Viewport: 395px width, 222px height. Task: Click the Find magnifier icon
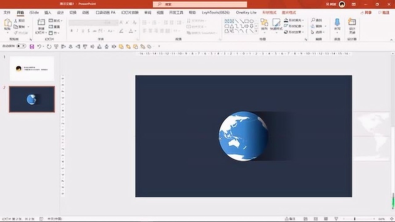pyautogui.click(x=313, y=20)
